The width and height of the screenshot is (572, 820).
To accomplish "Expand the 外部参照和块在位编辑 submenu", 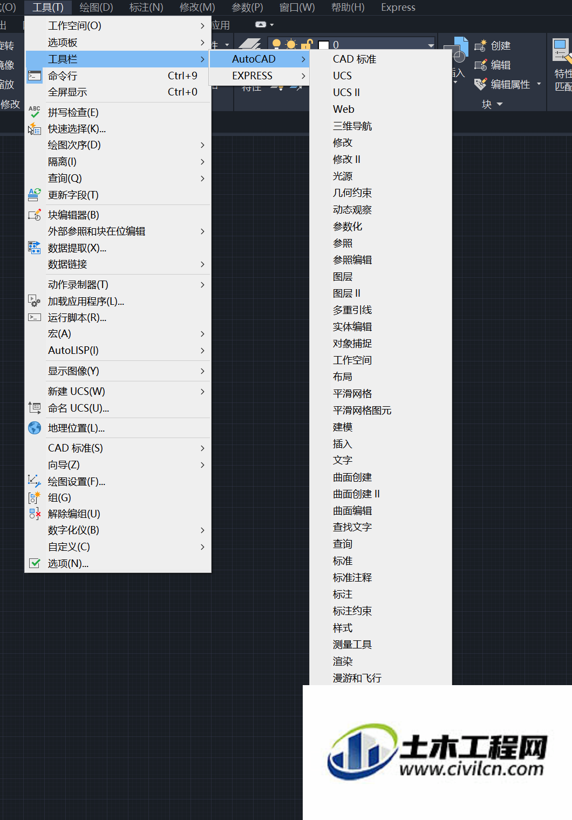I will tap(118, 231).
